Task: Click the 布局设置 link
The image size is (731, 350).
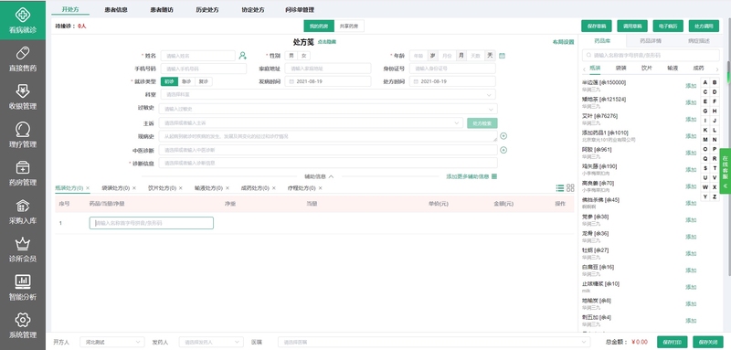Action: [x=563, y=42]
